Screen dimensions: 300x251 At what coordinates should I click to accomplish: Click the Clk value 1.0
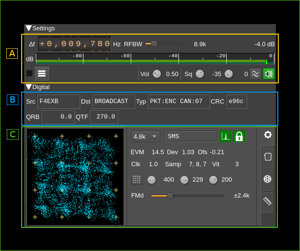click(153, 164)
